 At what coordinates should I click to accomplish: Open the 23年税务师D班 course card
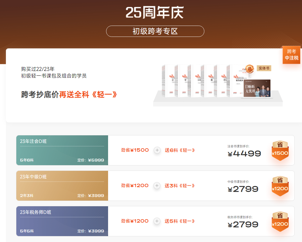point(62,221)
